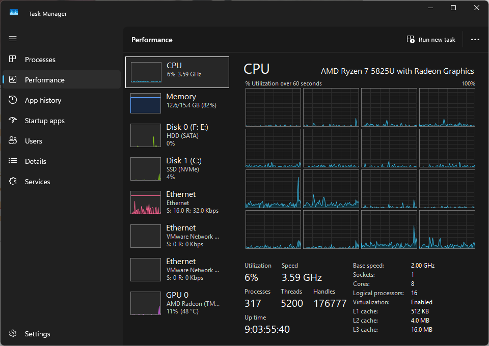Screen dimensions: 489x346
Task: Click the Task Manager app icon
Action: click(14, 13)
